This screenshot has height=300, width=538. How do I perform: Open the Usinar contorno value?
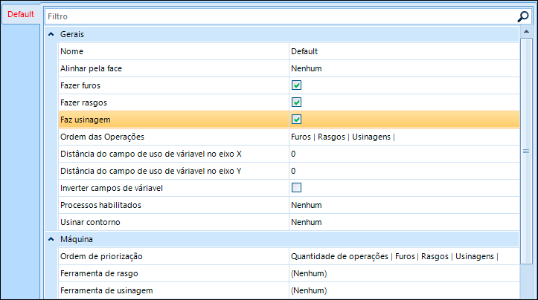pos(402,222)
